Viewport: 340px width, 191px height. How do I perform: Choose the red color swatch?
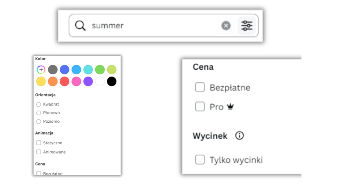click(x=64, y=82)
